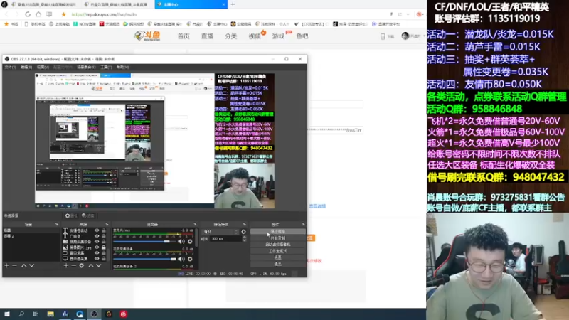Lock the 窗口采集 source with its lock icon
Image resolution: width=569 pixels, height=320 pixels.
coord(104,253)
